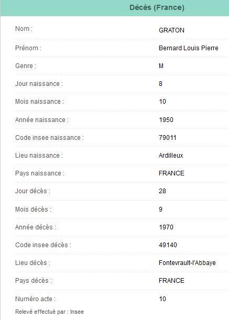
Task: Click the Mois décès value 9
Action: [160, 209]
